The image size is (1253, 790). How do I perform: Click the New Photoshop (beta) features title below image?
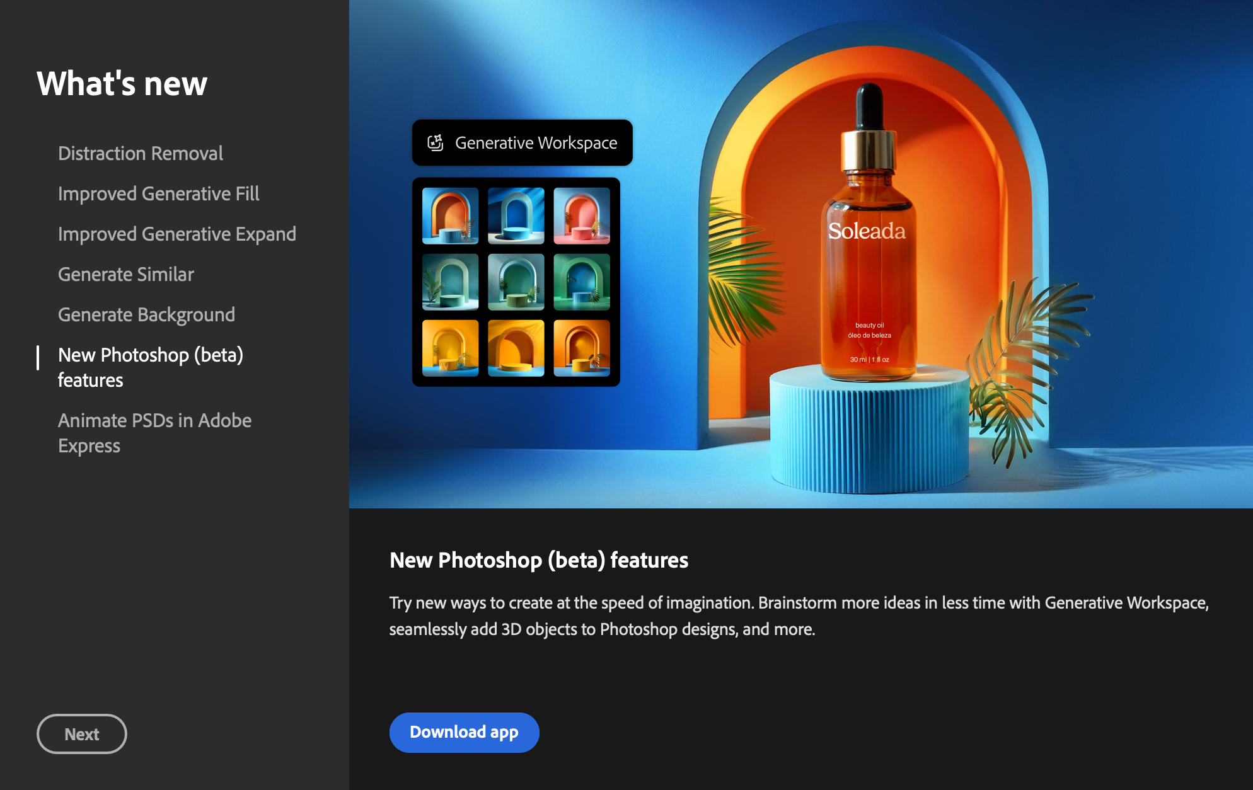coord(539,560)
